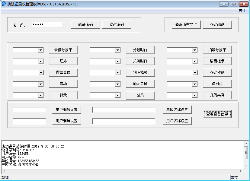The width and height of the screenshot is (250, 181).
Task: Open the 关于 menu
Action: click(x=242, y=10)
